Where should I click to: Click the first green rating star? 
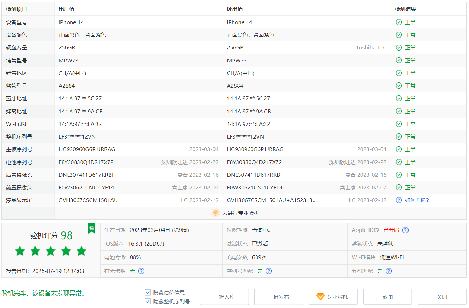coord(20,251)
